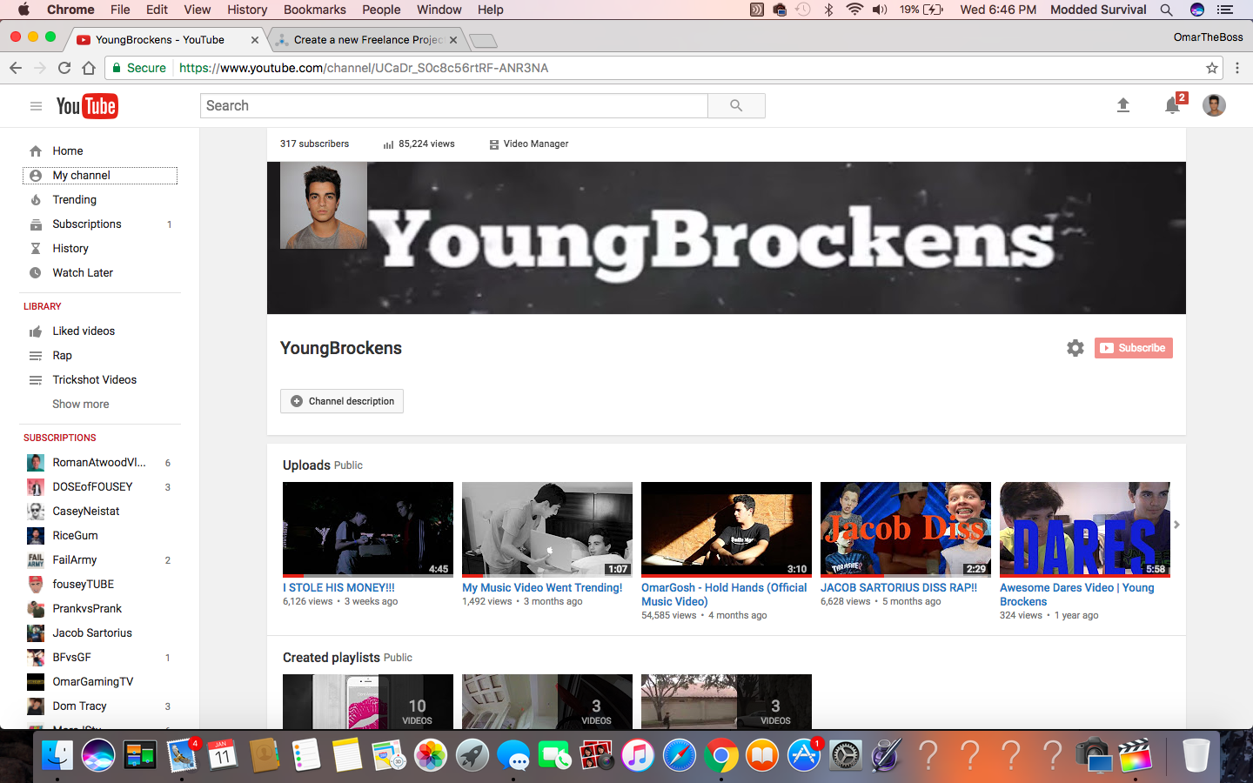
Task: Click the red Subscribe button
Action: tap(1133, 348)
